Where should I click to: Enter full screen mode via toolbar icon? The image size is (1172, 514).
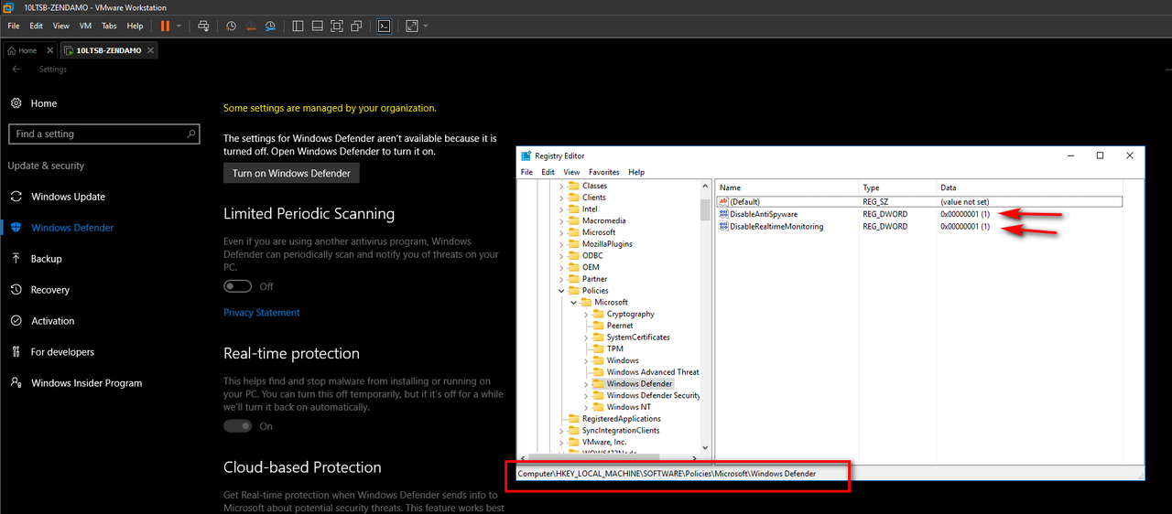[337, 26]
